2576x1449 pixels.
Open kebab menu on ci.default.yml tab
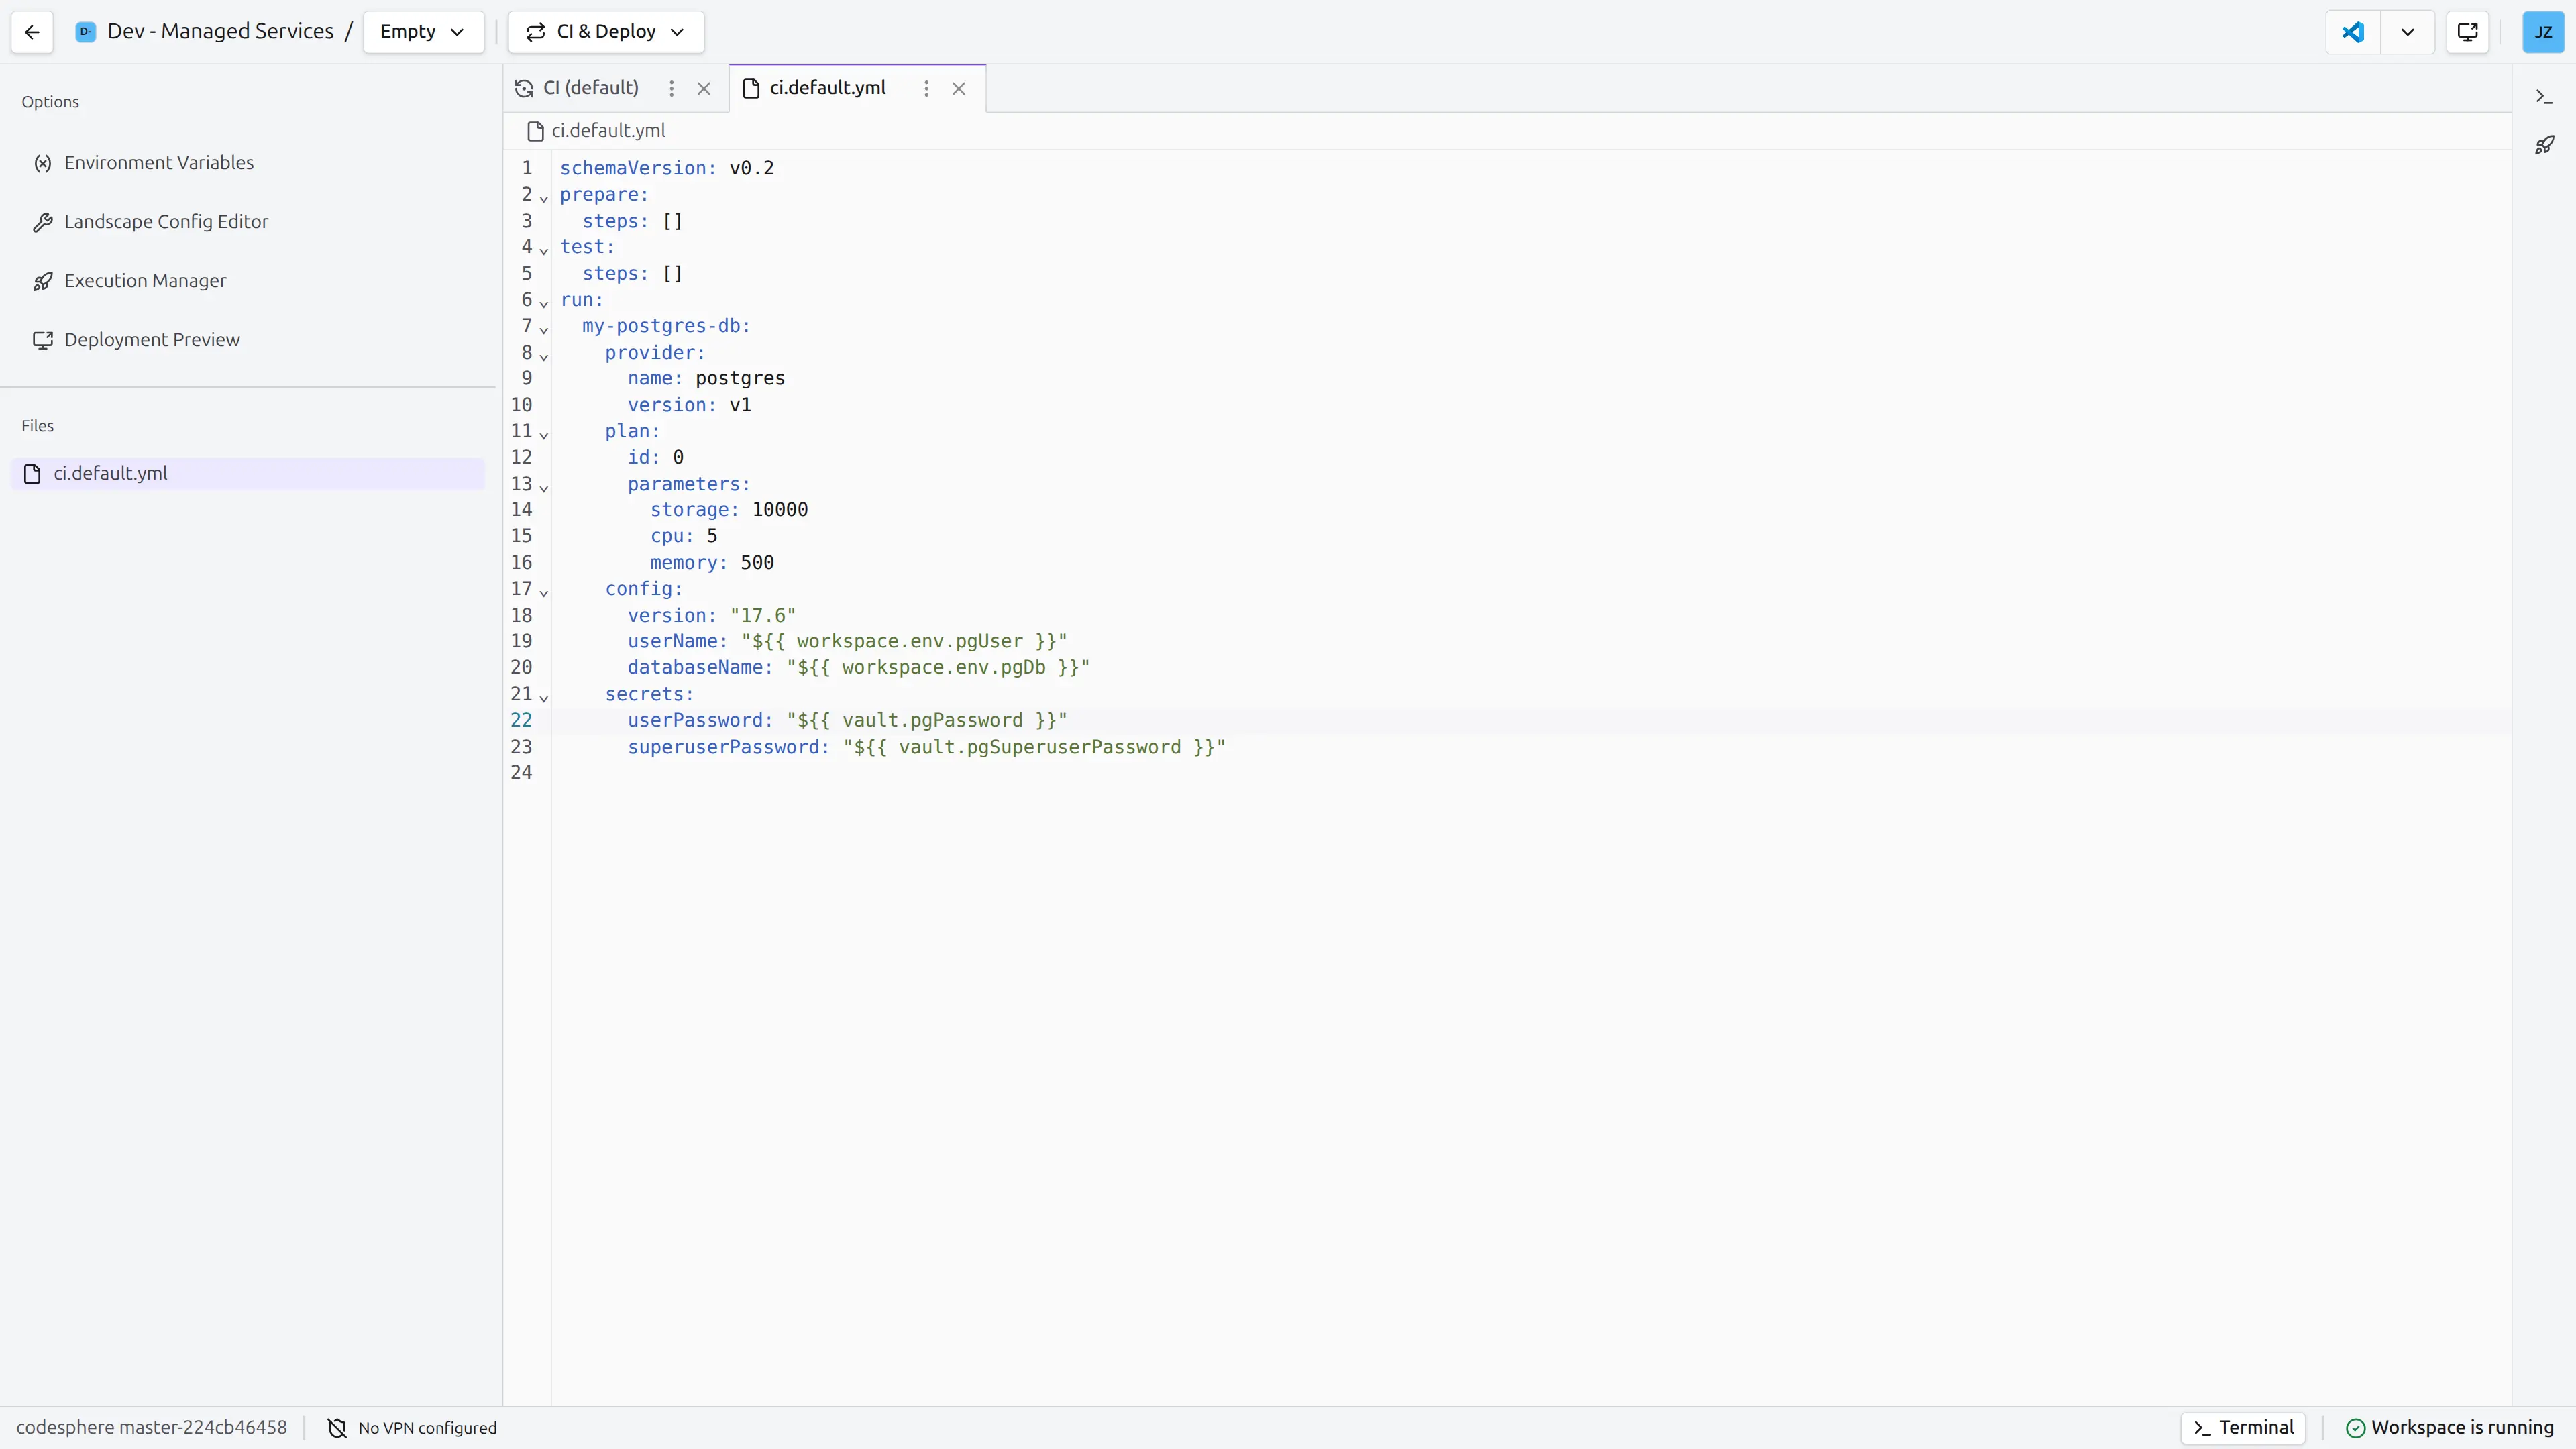coord(926,88)
